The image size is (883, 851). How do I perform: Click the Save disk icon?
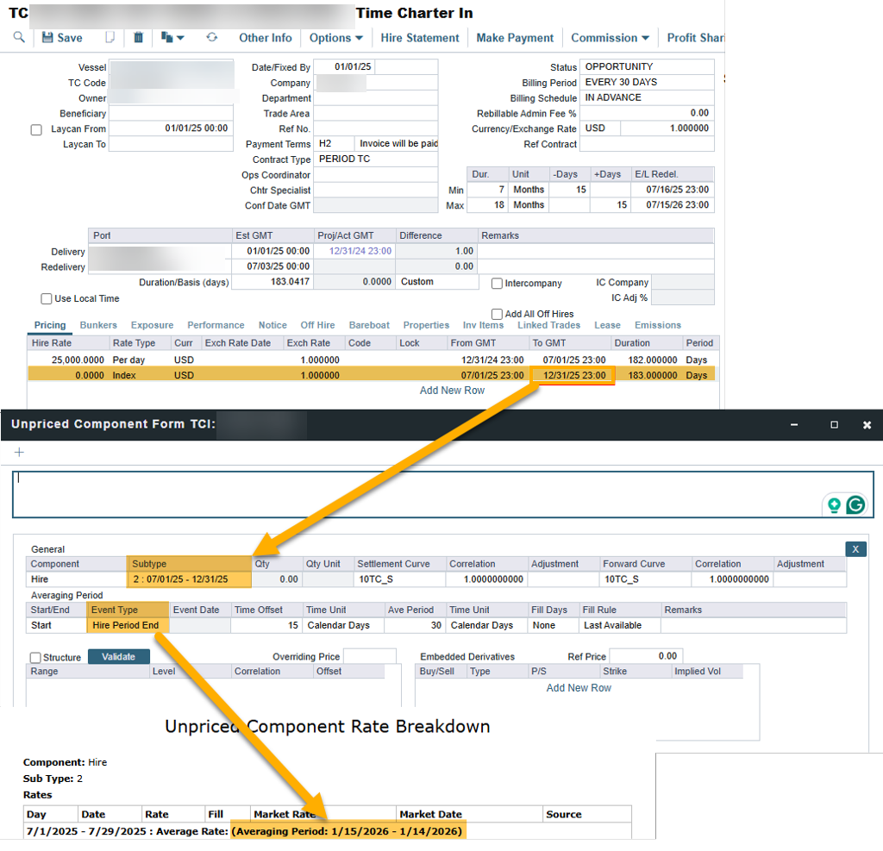pyautogui.click(x=48, y=38)
